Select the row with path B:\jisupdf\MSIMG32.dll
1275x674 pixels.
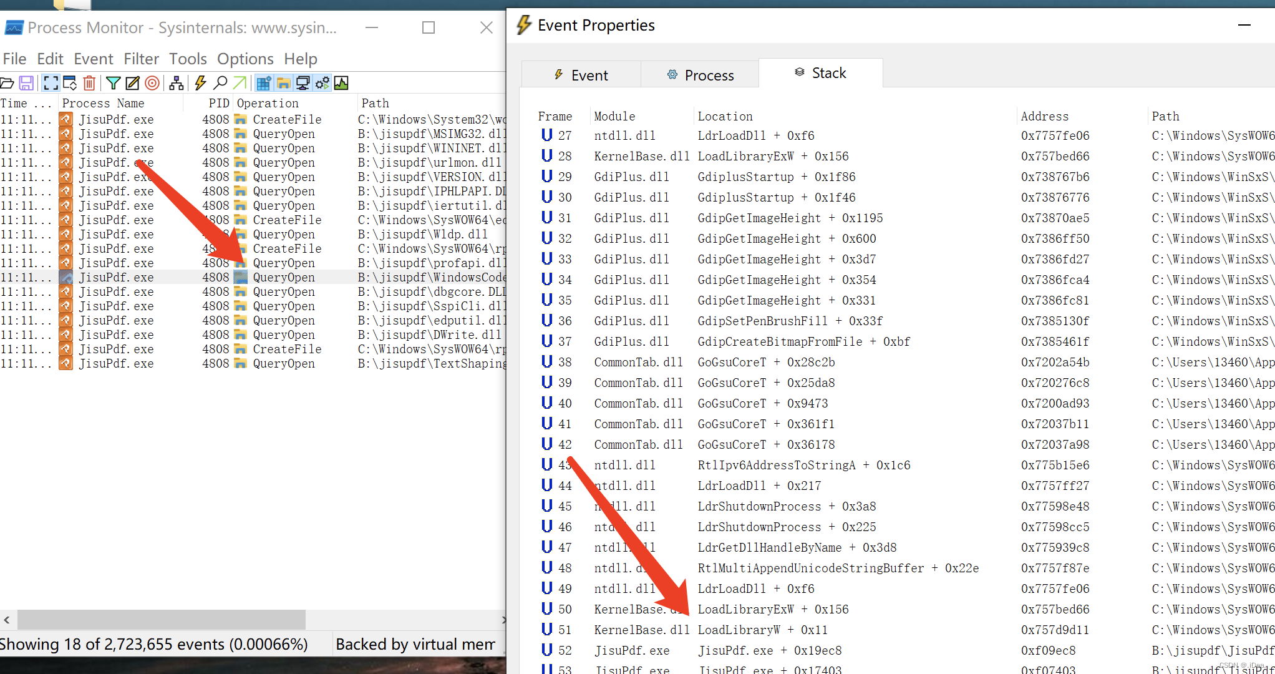[x=253, y=134]
